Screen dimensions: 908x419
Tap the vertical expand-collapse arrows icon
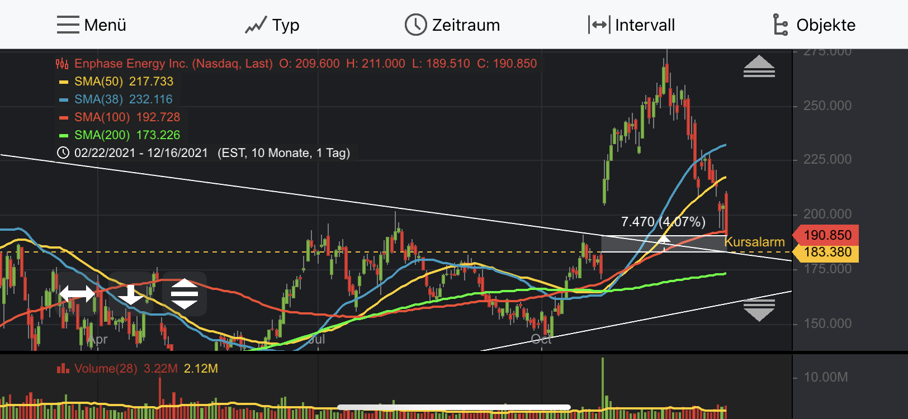click(185, 294)
